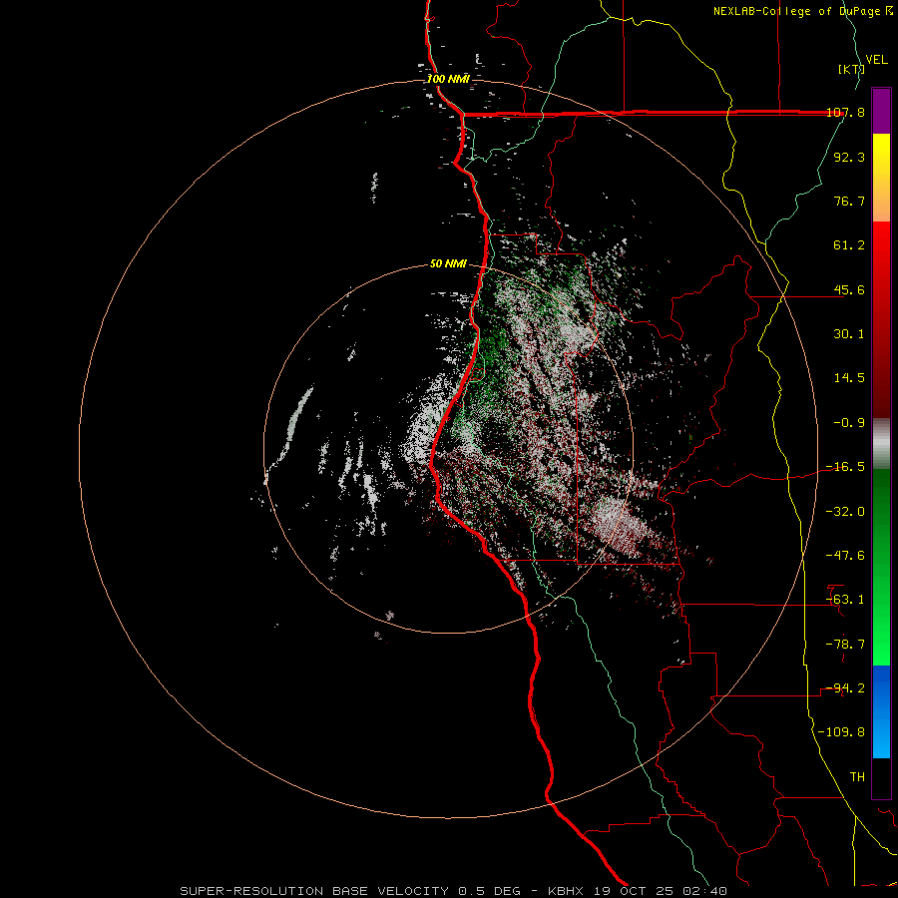Viewport: 898px width, 898px height.
Task: Click the 107.8 value on the velocity scale
Action: point(845,113)
